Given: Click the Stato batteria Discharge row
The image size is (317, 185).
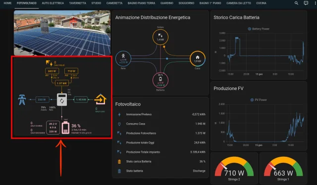Looking at the screenshot, I should (x=160, y=171).
